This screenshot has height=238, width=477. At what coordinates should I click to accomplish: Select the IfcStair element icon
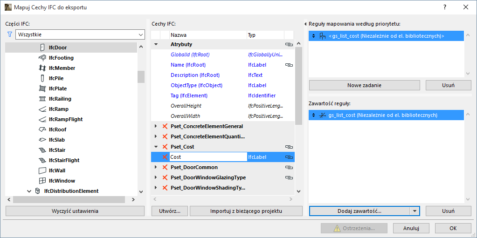pos(42,150)
